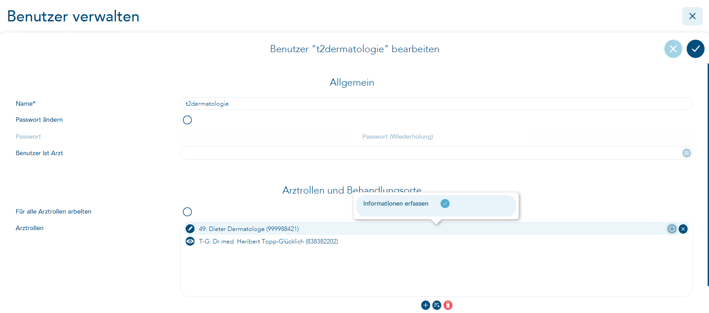
Task: Edit the Name field containing t2dermatologie
Action: (x=436, y=103)
